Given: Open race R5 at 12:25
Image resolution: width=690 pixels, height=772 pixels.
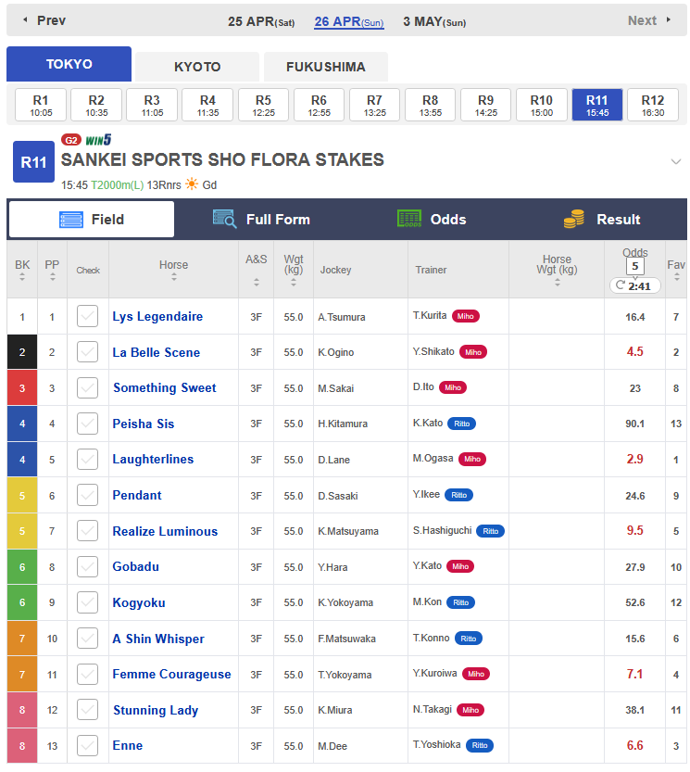Looking at the screenshot, I should coord(263,105).
